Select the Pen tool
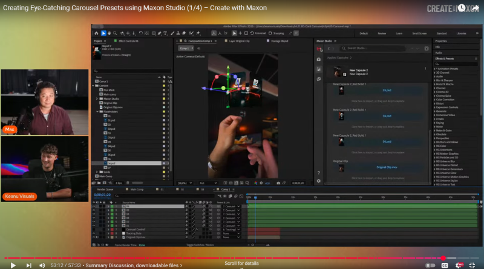 tap(160, 33)
